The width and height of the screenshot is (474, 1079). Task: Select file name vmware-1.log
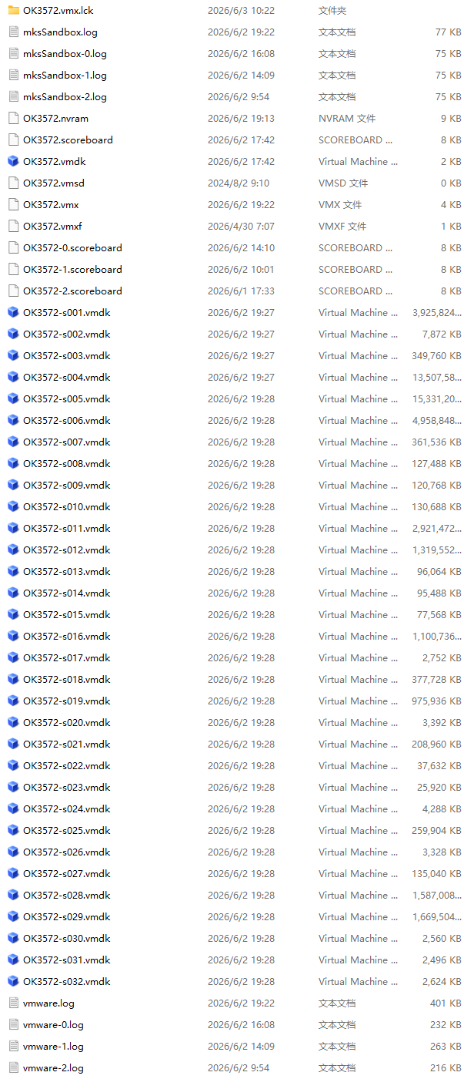point(54,1047)
